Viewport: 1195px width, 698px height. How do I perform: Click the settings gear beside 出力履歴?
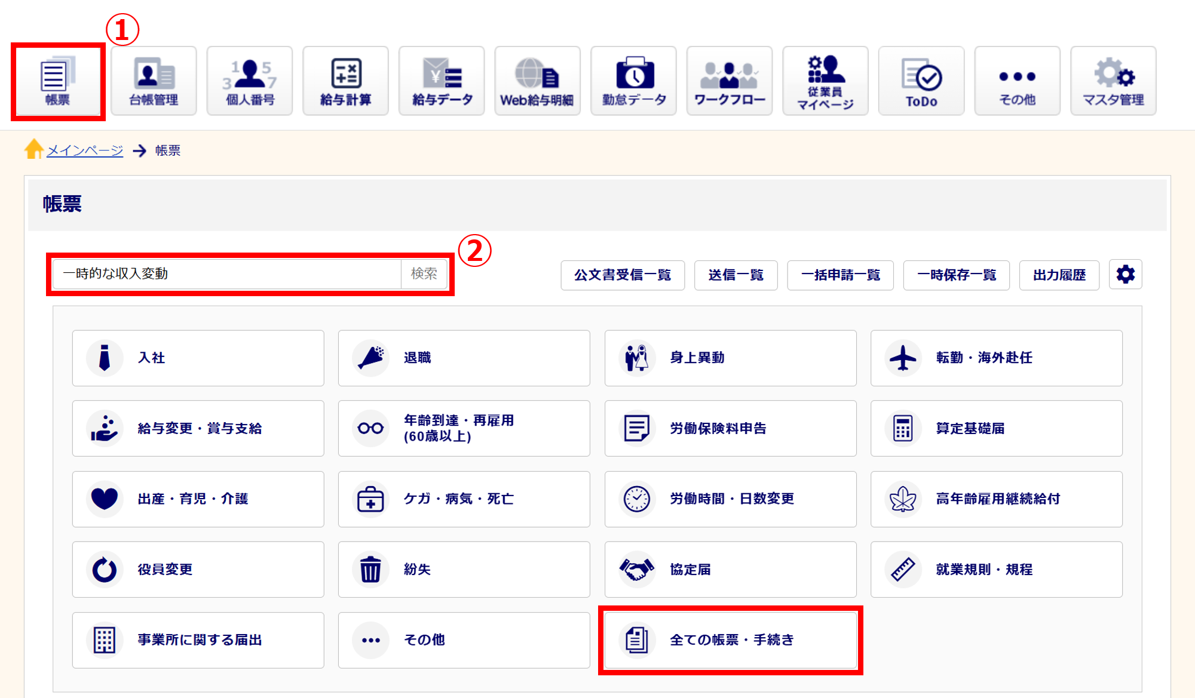pyautogui.click(x=1125, y=275)
